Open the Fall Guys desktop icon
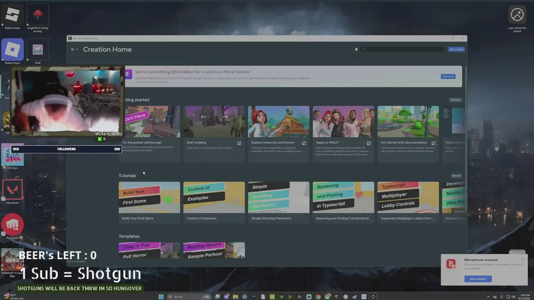This screenshot has height=300, width=534. (x=13, y=157)
